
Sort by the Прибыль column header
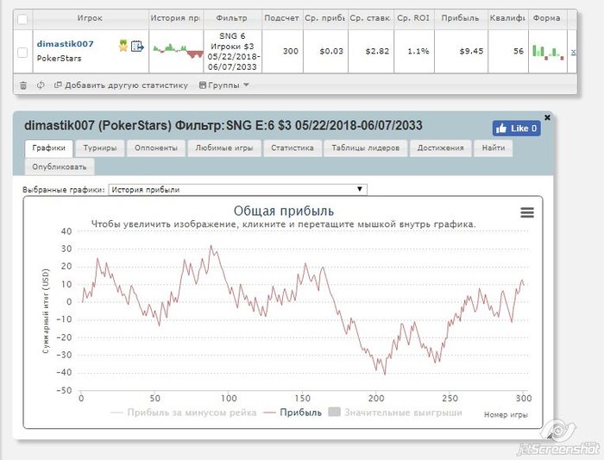pos(460,18)
